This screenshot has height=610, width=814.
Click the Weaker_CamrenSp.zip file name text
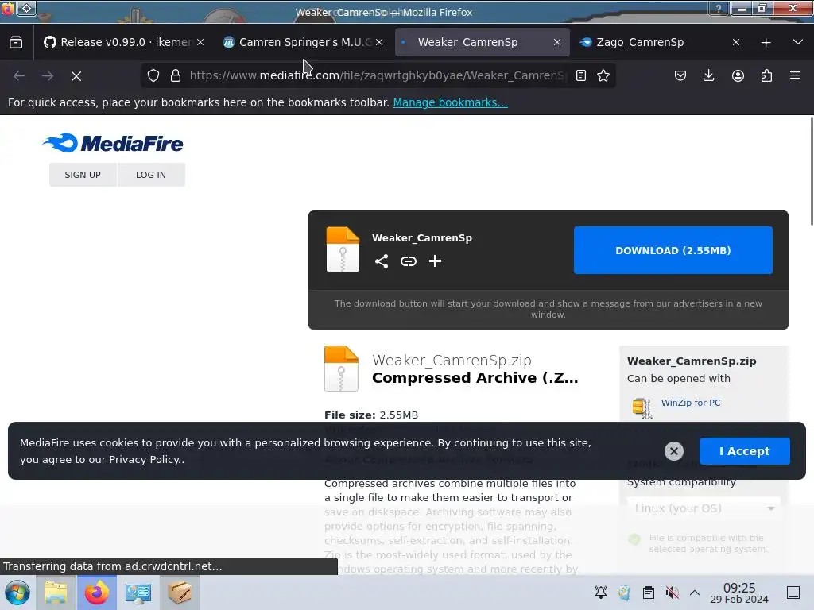[452, 360]
